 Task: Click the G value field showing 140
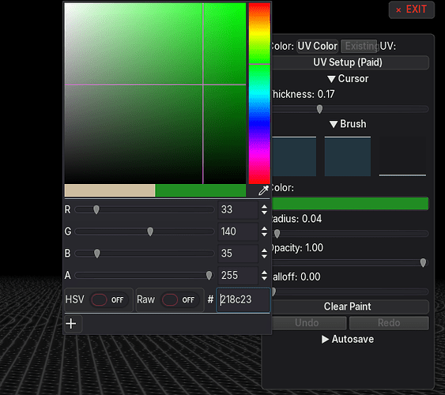[x=238, y=231]
